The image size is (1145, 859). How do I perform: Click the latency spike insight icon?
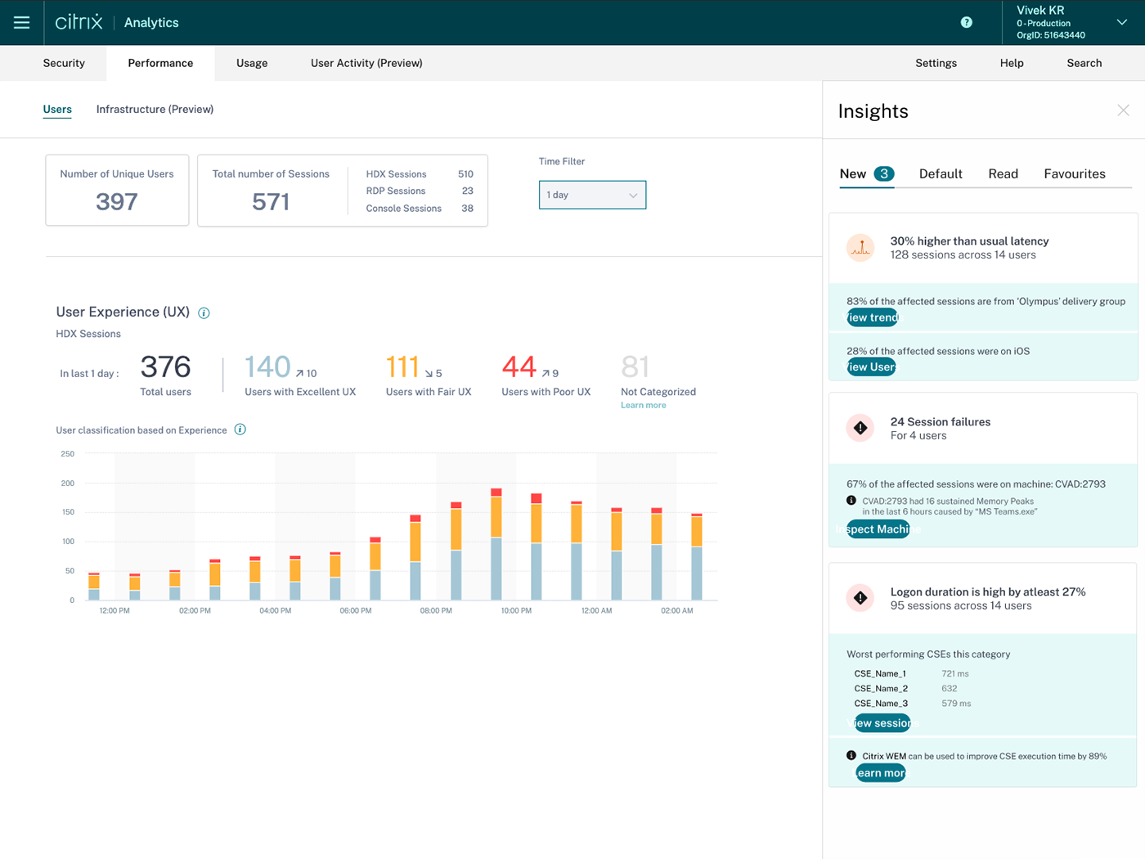coord(860,248)
